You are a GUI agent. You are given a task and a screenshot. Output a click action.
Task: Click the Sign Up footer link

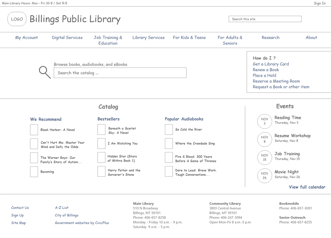pos(17,215)
